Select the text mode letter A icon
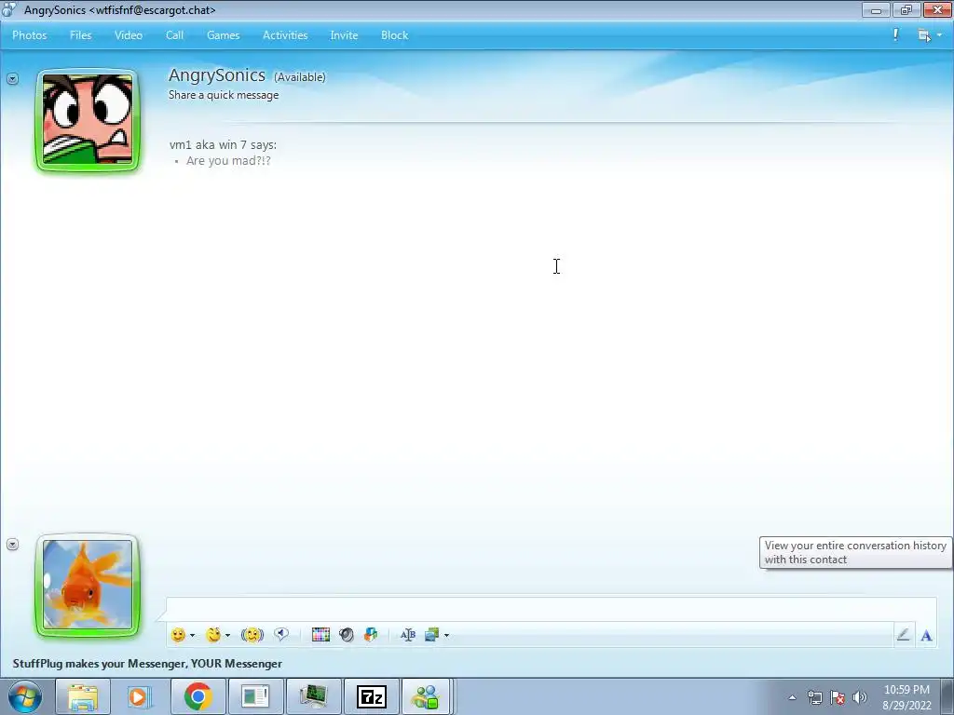954x715 pixels. (x=927, y=635)
